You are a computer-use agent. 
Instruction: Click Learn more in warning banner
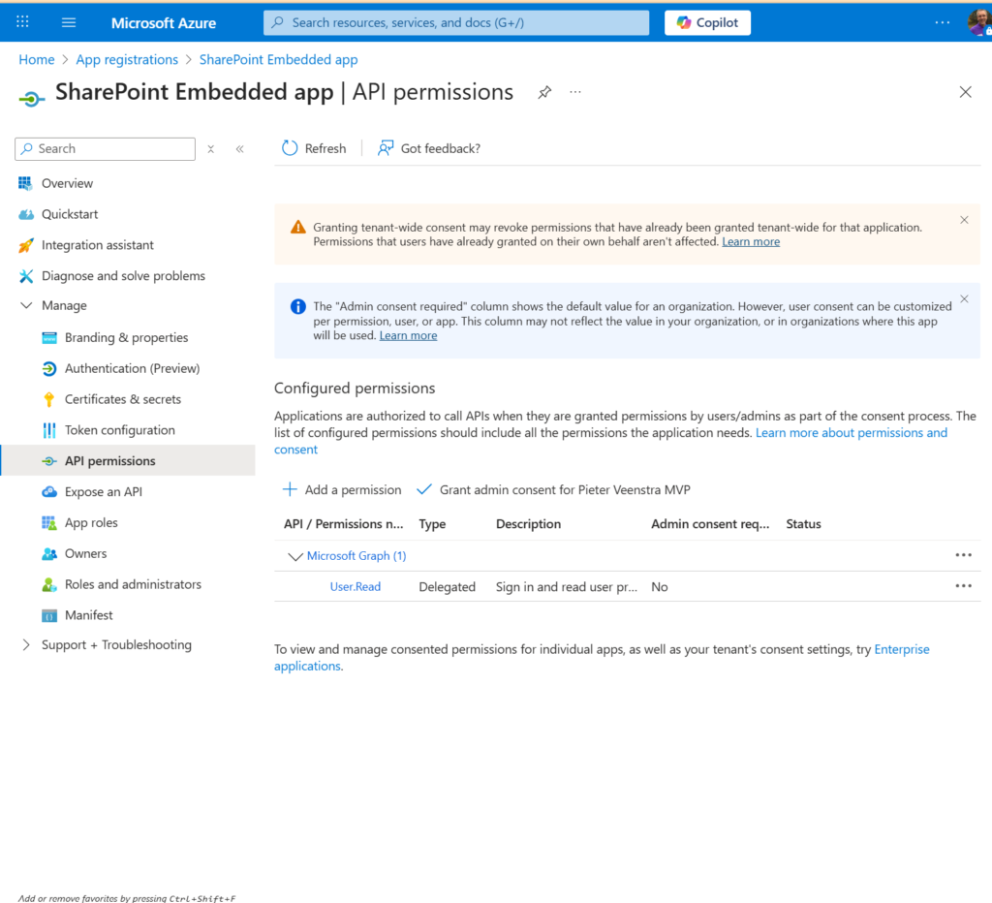point(751,241)
